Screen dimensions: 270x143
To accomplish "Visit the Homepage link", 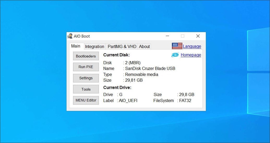I will coord(191,55).
